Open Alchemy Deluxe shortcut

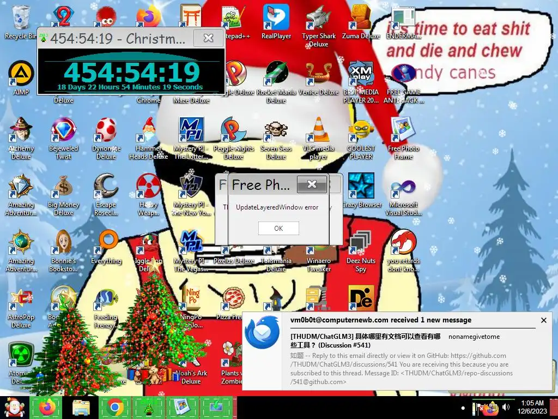point(21,139)
